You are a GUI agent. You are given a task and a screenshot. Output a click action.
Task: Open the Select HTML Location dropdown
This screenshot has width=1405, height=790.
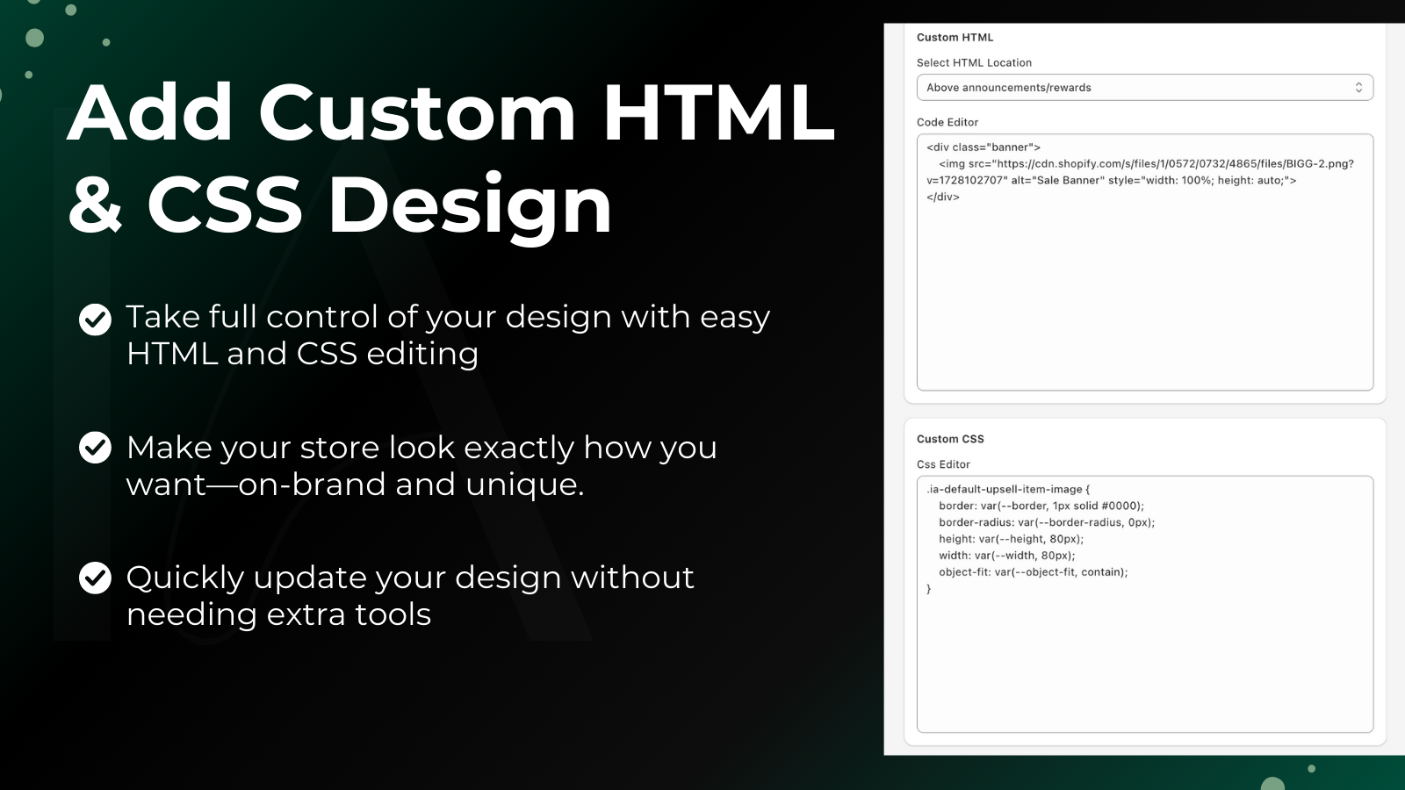click(1144, 88)
